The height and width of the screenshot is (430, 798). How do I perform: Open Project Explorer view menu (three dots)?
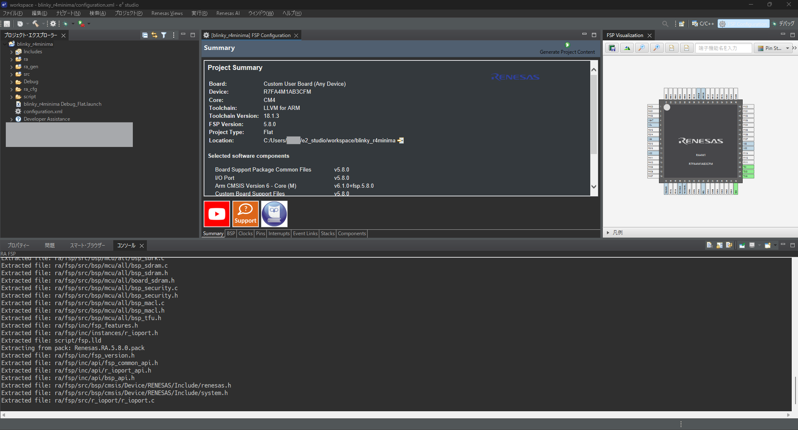pos(174,35)
